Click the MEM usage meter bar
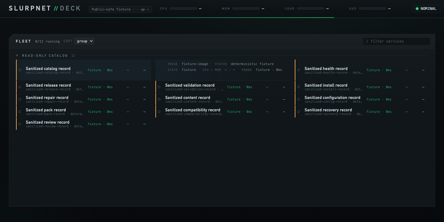The image size is (444, 222). (x=246, y=9)
